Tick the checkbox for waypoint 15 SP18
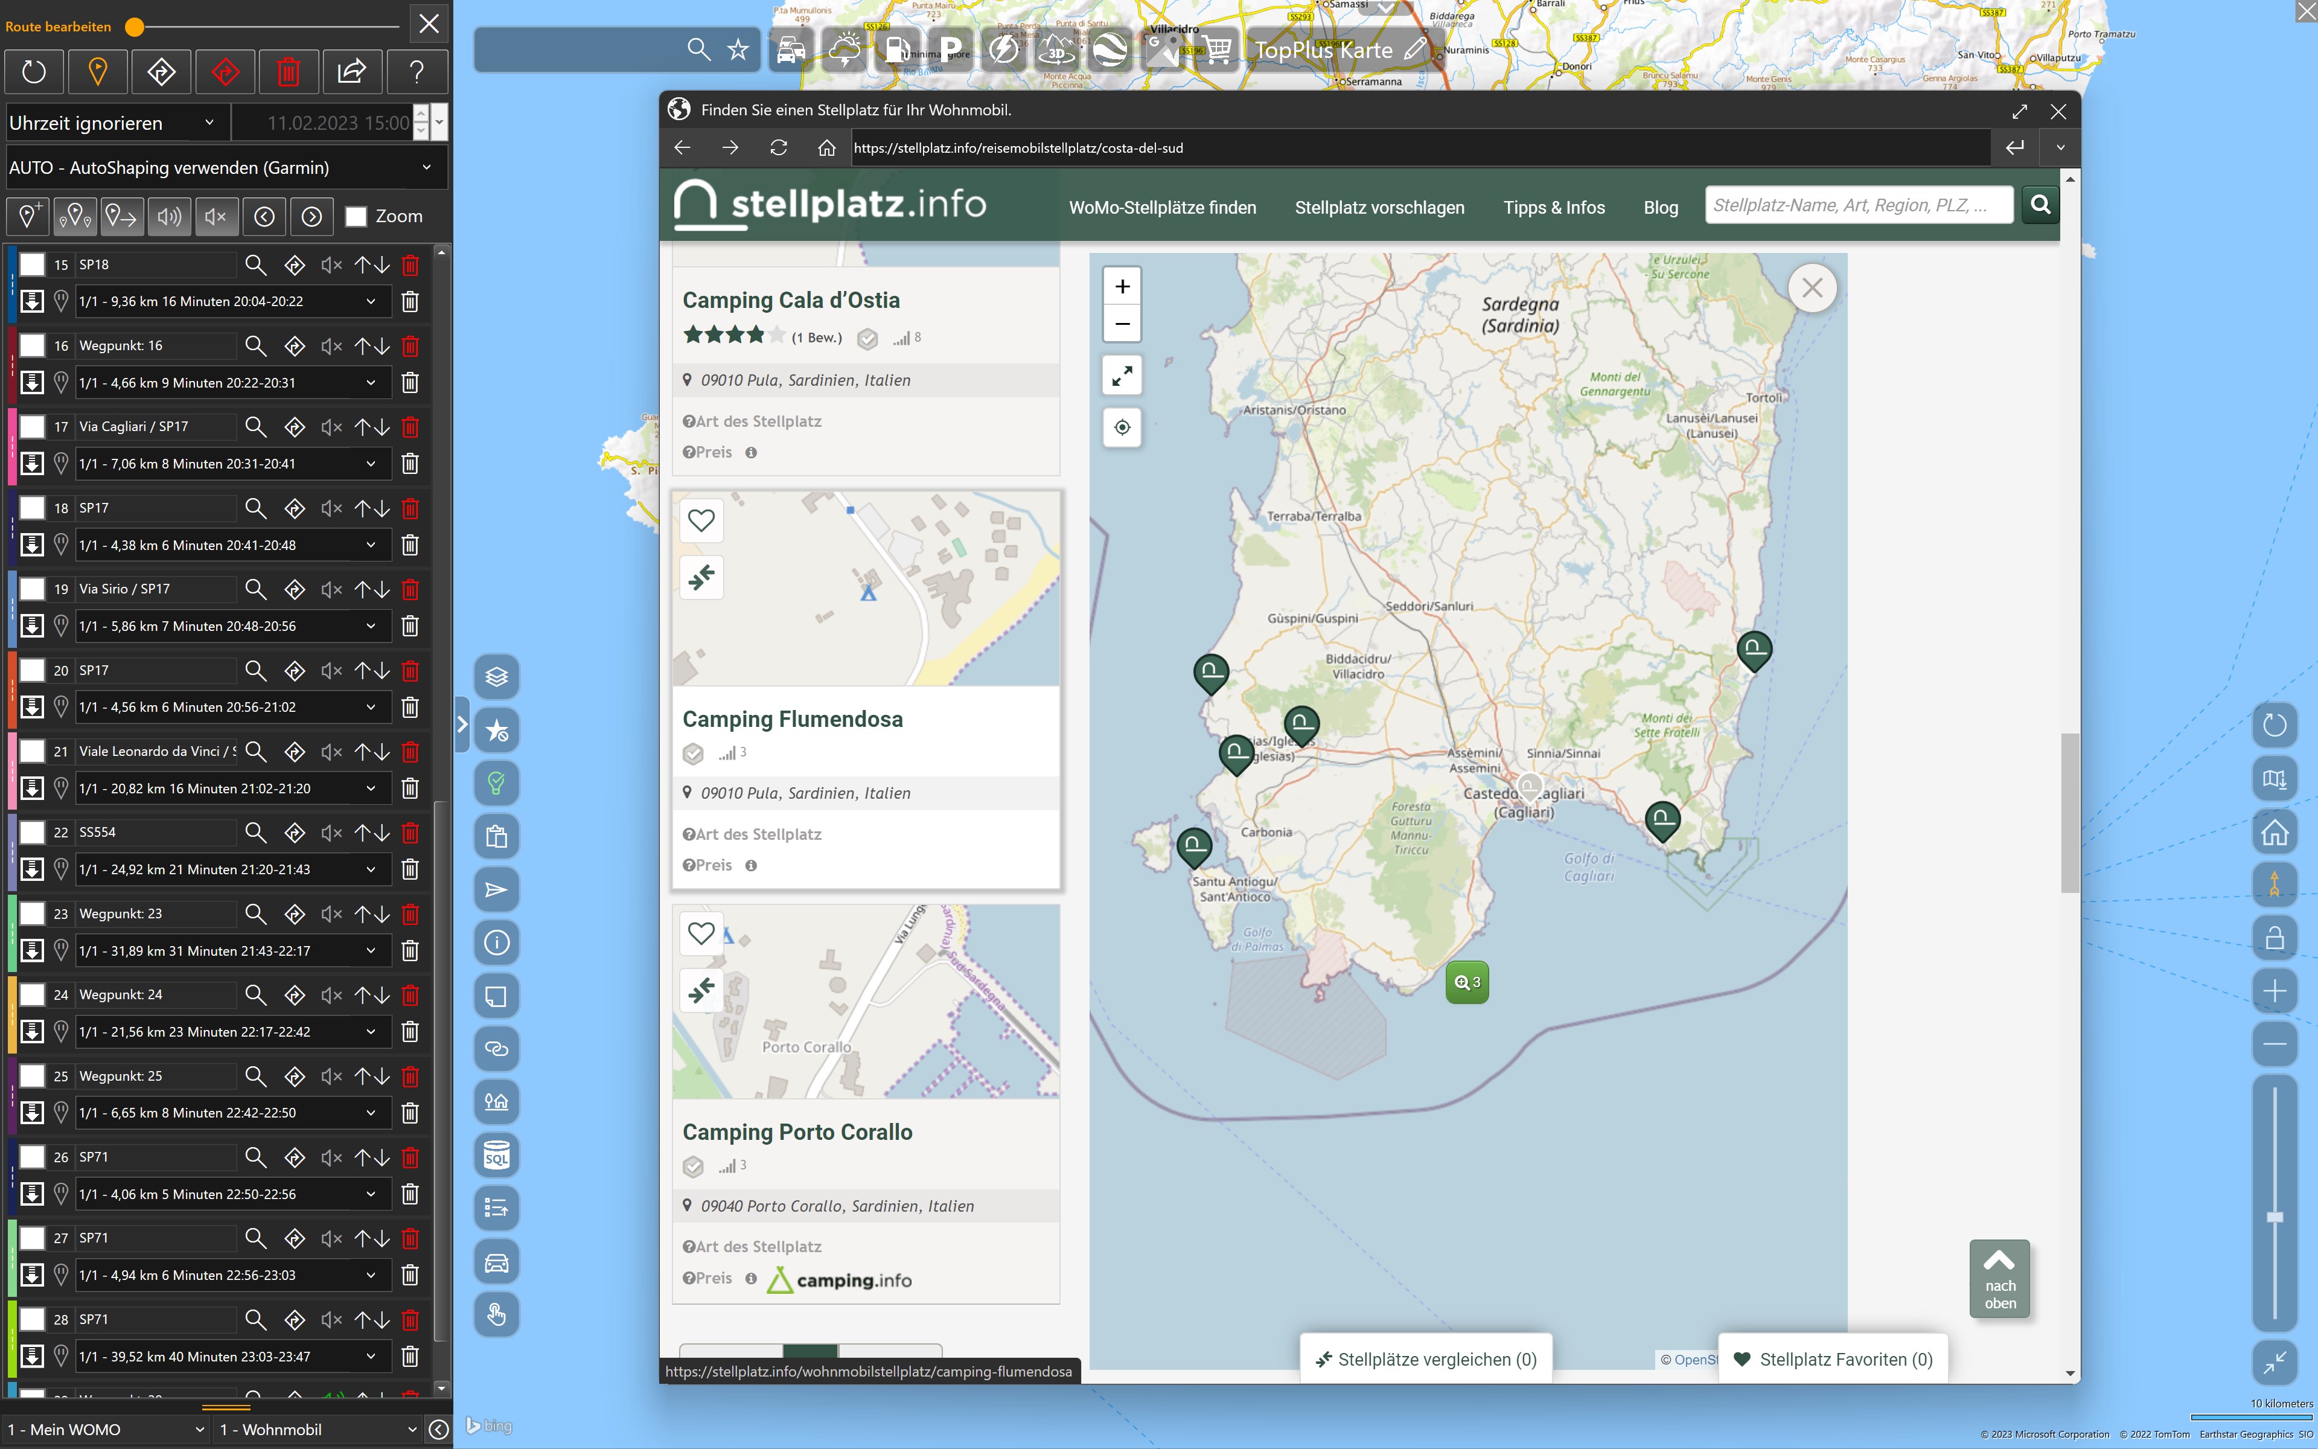Image resolution: width=2318 pixels, height=1449 pixels. [33, 264]
